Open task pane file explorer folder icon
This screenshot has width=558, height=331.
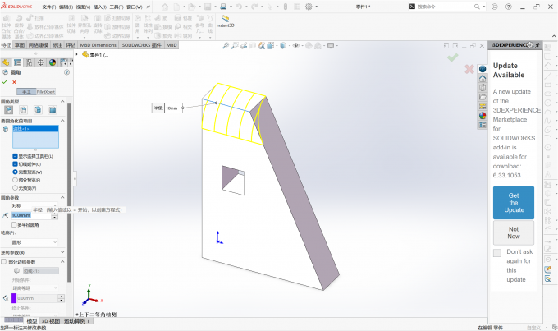pos(483,97)
